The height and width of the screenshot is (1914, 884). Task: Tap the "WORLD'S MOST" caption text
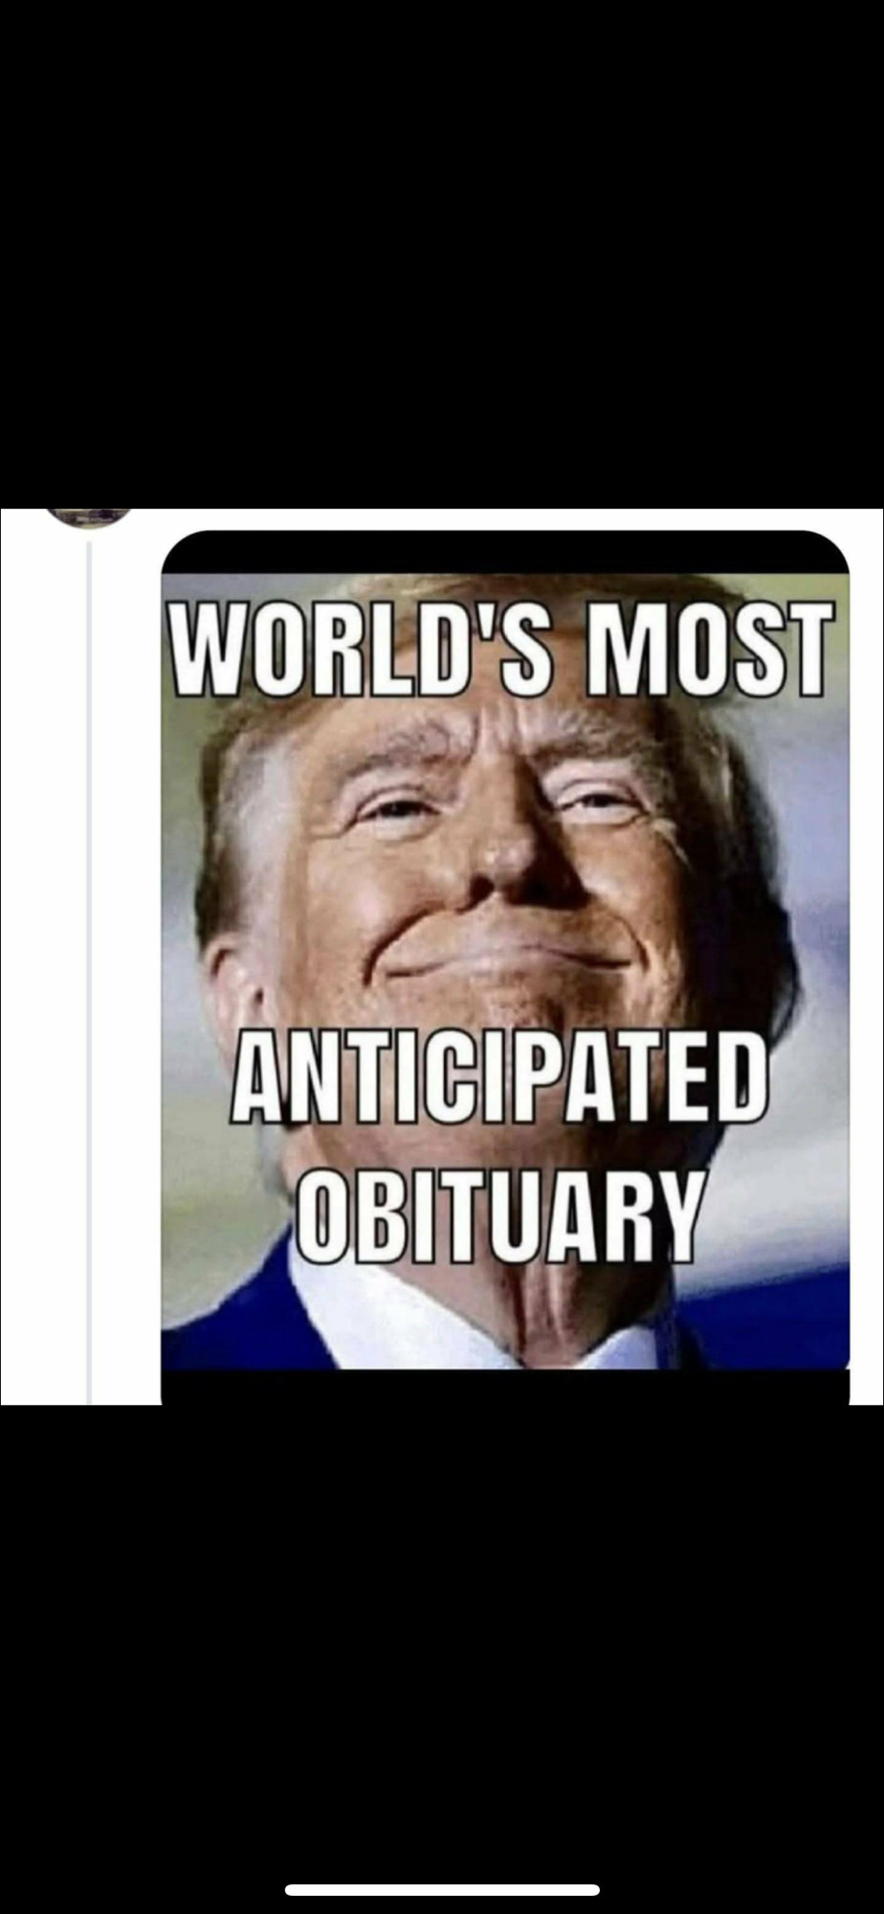point(496,647)
